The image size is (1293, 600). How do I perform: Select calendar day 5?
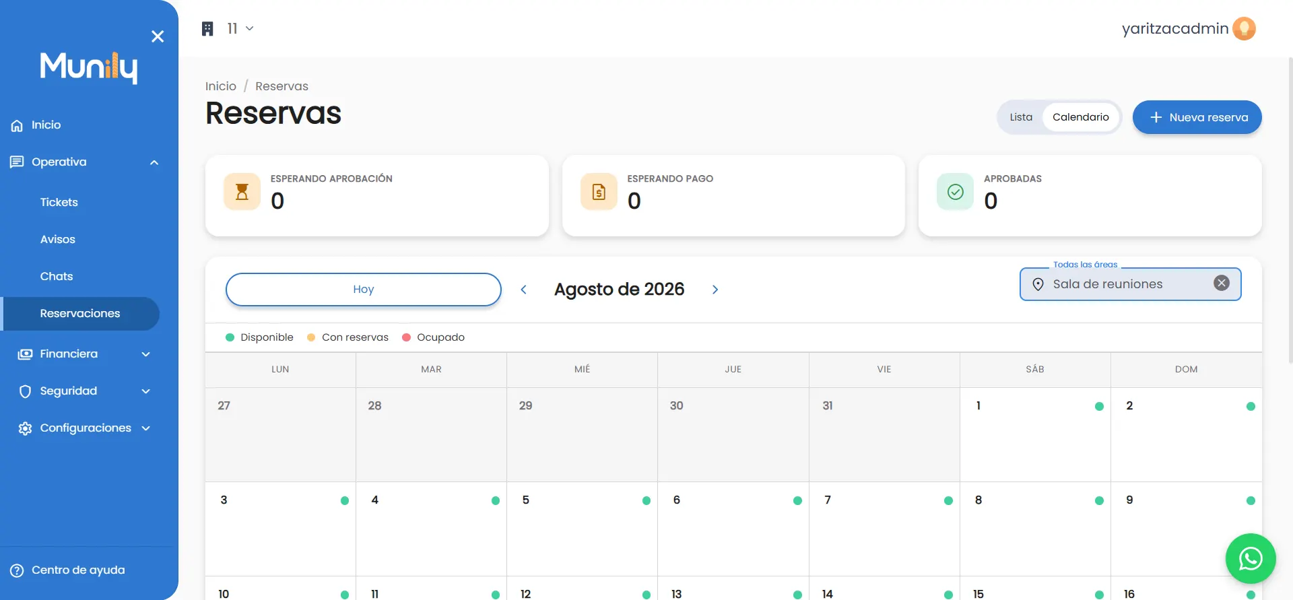click(582, 529)
